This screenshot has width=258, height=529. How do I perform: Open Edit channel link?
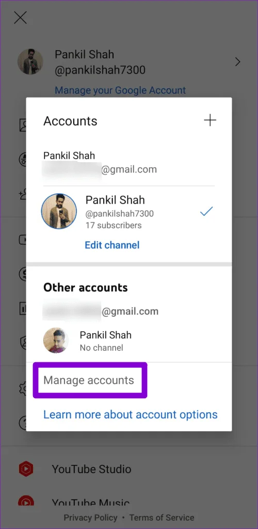point(112,244)
